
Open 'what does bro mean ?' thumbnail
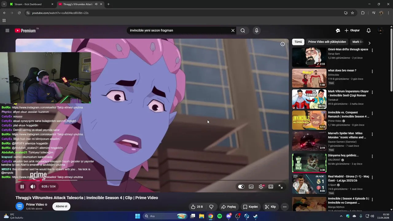pos(309,78)
